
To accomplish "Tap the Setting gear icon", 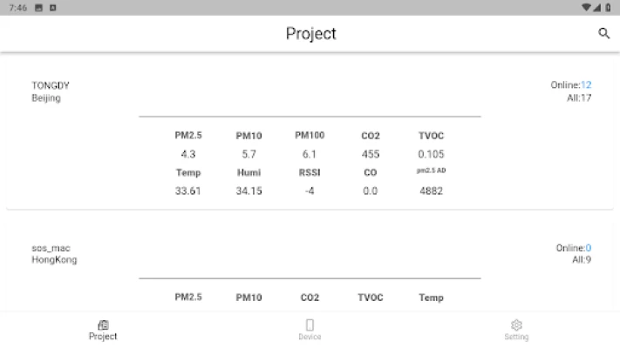I will [516, 325].
